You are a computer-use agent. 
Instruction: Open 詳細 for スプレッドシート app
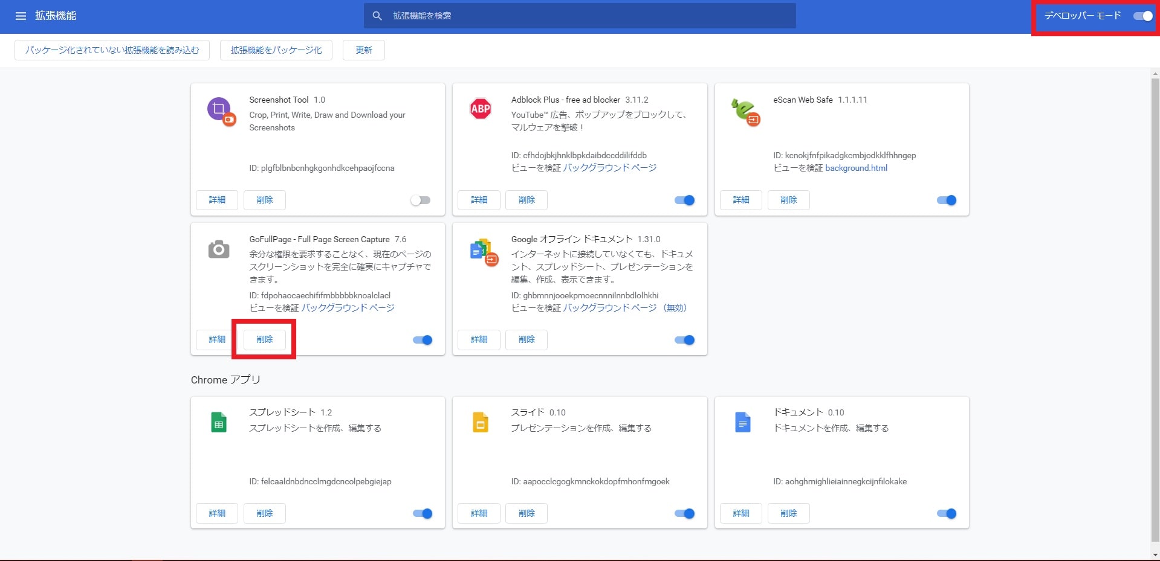coord(217,513)
